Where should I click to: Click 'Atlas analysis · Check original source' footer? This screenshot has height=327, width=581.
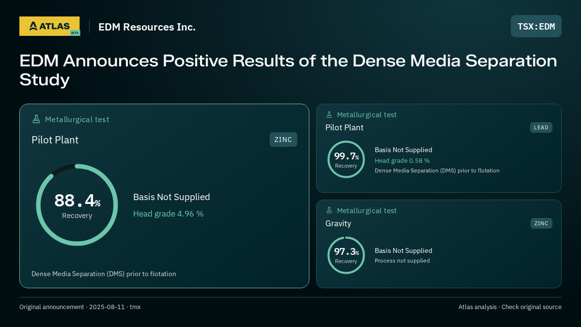(510, 307)
